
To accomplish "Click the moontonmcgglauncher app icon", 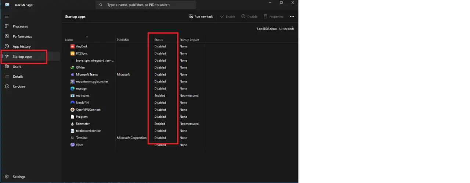I will click(72, 81).
